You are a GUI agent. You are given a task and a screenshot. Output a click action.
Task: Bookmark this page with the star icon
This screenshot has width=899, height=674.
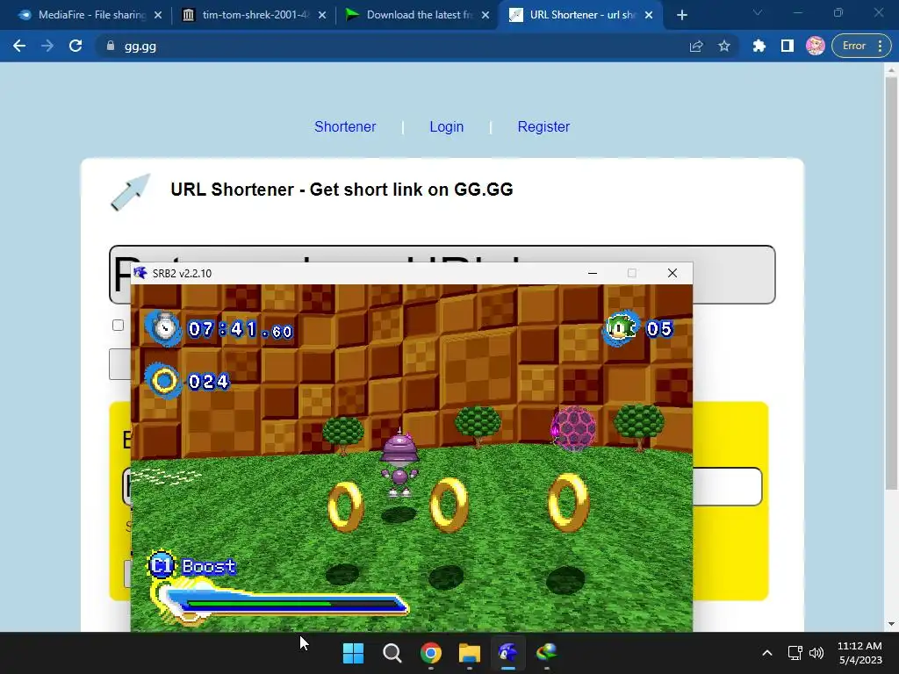point(724,46)
